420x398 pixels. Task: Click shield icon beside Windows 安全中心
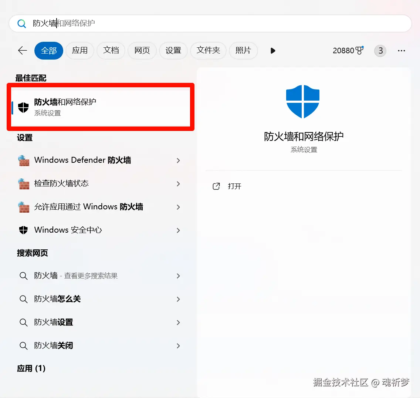[23, 230]
